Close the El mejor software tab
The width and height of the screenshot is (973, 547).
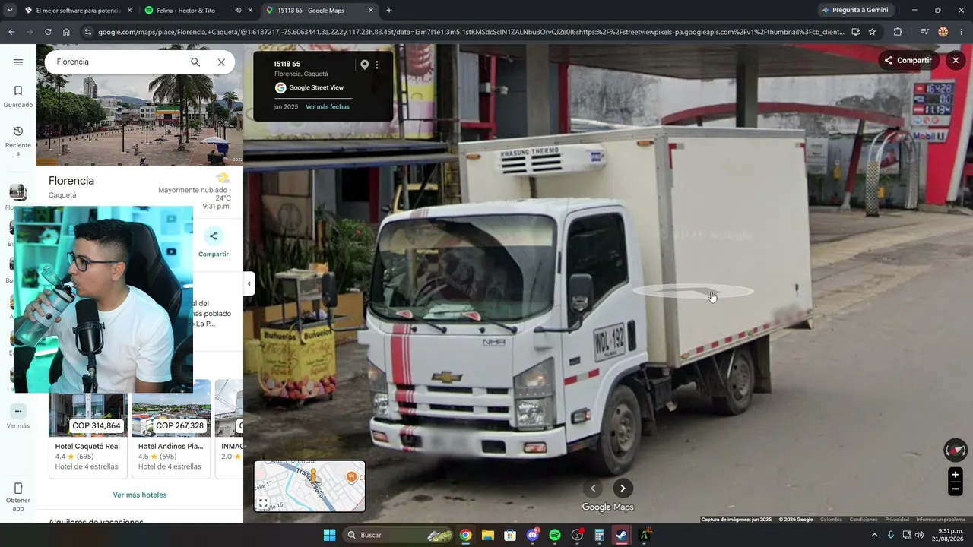pyautogui.click(x=129, y=11)
